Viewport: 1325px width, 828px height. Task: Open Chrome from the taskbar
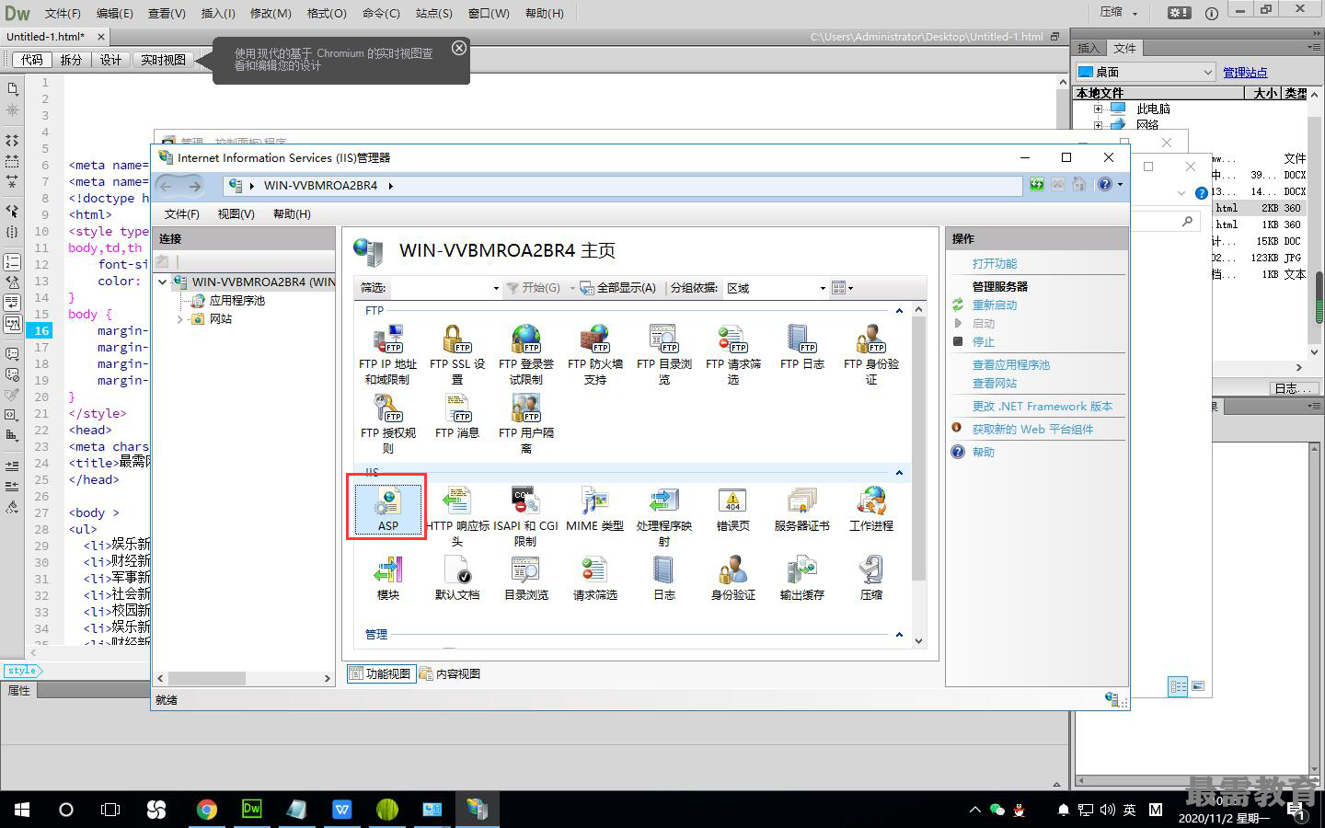[x=206, y=810]
